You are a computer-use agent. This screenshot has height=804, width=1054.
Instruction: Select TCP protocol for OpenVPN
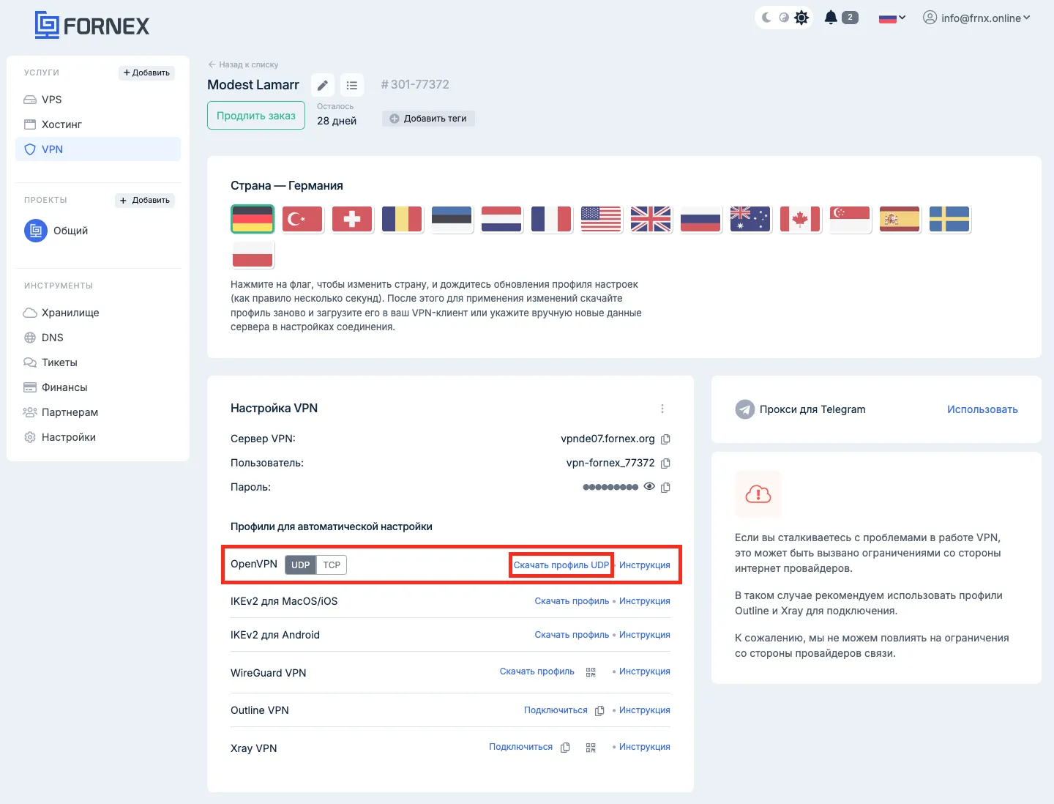click(x=332, y=565)
